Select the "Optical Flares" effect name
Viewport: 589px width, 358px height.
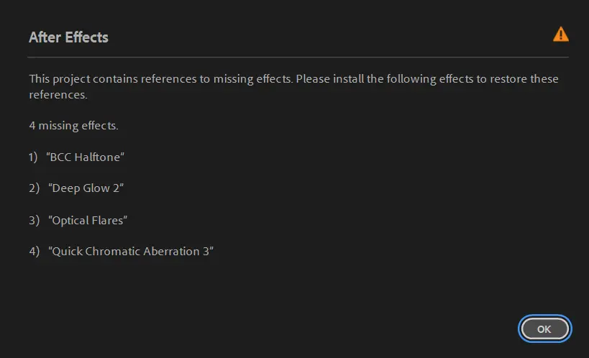pyautogui.click(x=88, y=220)
